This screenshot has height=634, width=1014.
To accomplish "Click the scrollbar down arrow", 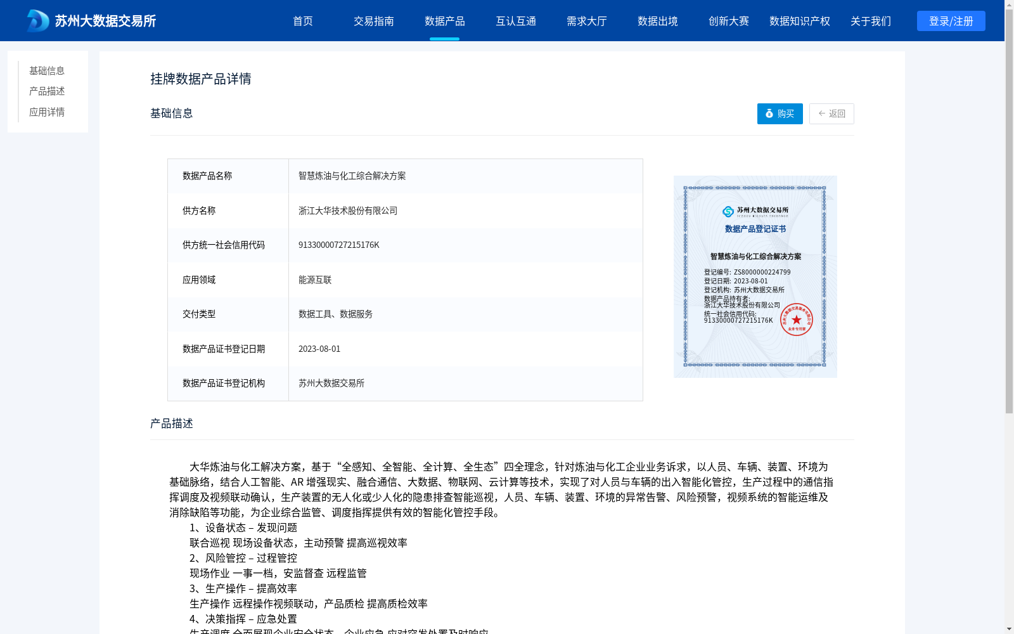I will (x=1009, y=629).
